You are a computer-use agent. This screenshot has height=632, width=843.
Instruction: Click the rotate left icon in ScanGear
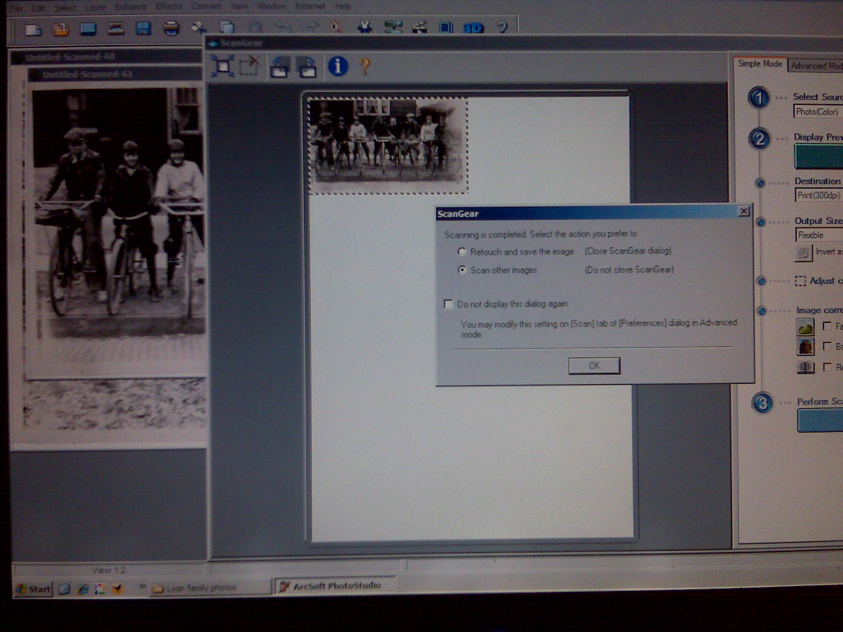[280, 67]
